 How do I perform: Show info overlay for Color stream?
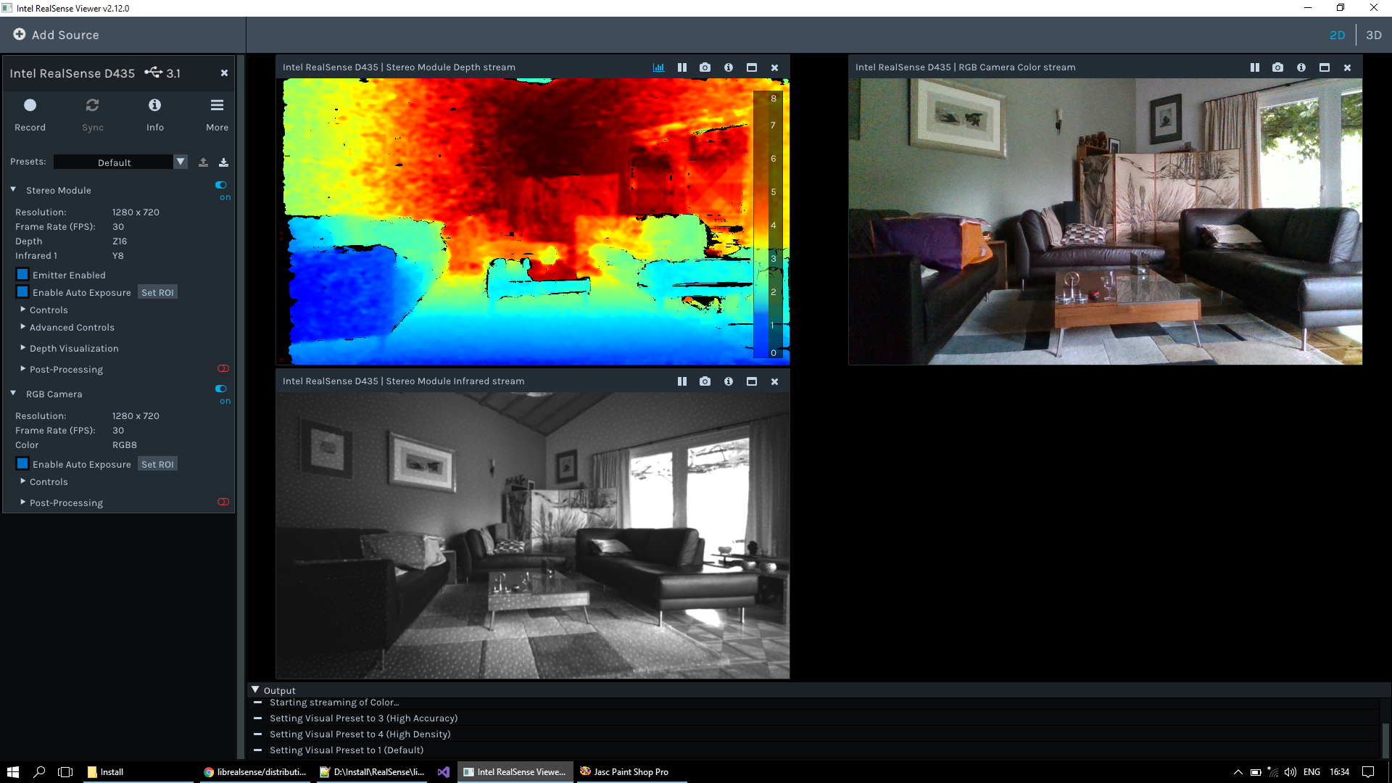1301,67
